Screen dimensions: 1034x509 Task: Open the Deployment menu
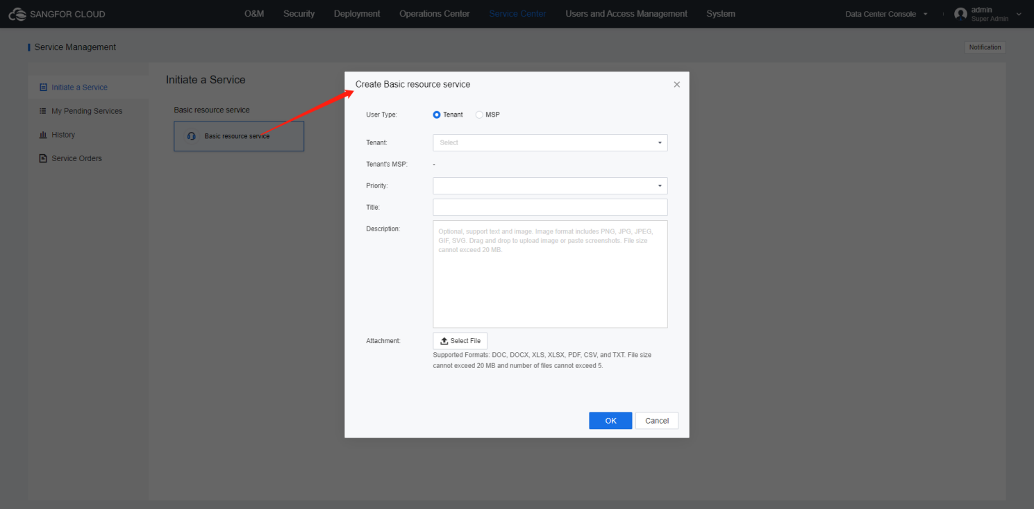coord(357,14)
